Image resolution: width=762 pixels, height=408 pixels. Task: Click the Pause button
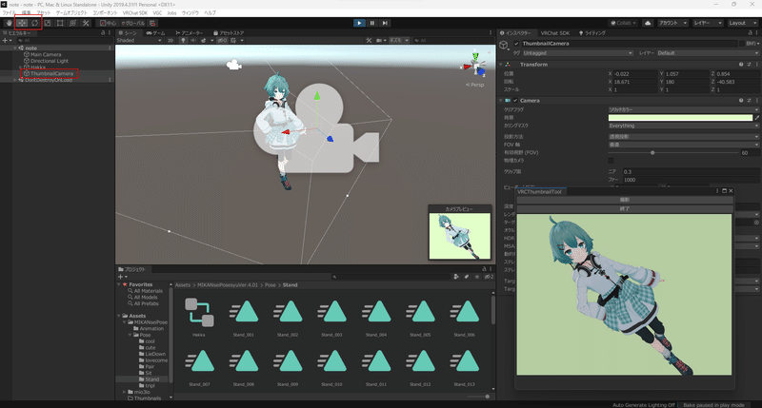tap(372, 23)
